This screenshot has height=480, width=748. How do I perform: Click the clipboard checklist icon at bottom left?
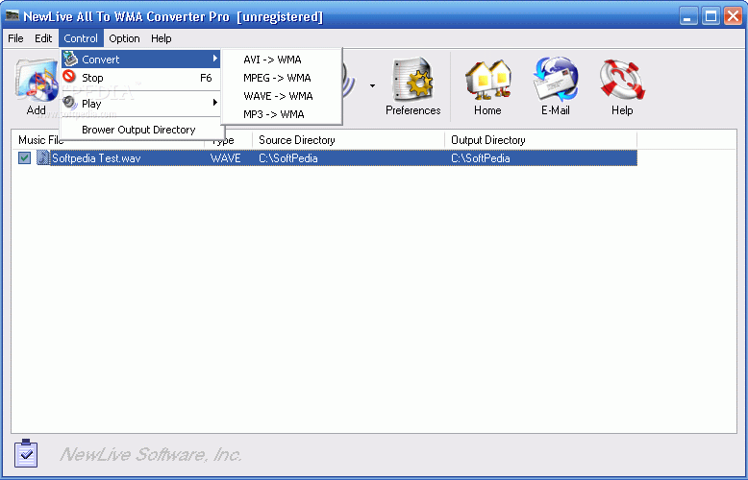[26, 453]
